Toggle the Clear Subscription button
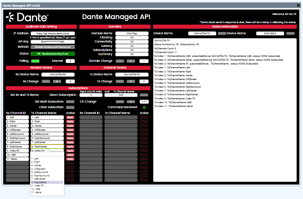 (70, 107)
